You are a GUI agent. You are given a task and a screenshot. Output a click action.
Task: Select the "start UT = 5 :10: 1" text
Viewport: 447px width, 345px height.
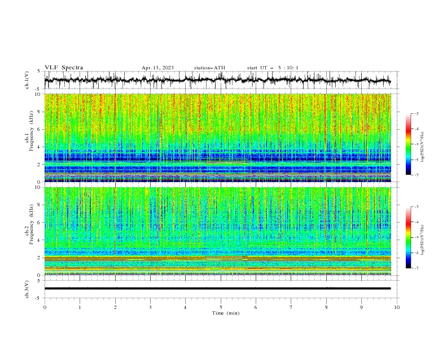coord(273,68)
